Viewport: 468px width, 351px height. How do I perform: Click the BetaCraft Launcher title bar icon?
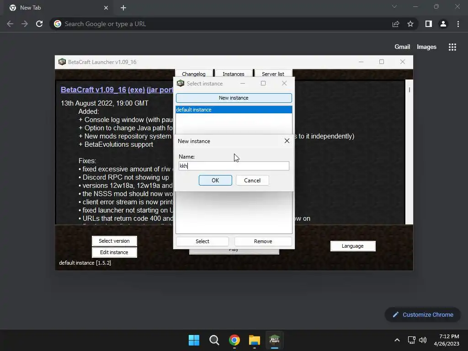[62, 62]
